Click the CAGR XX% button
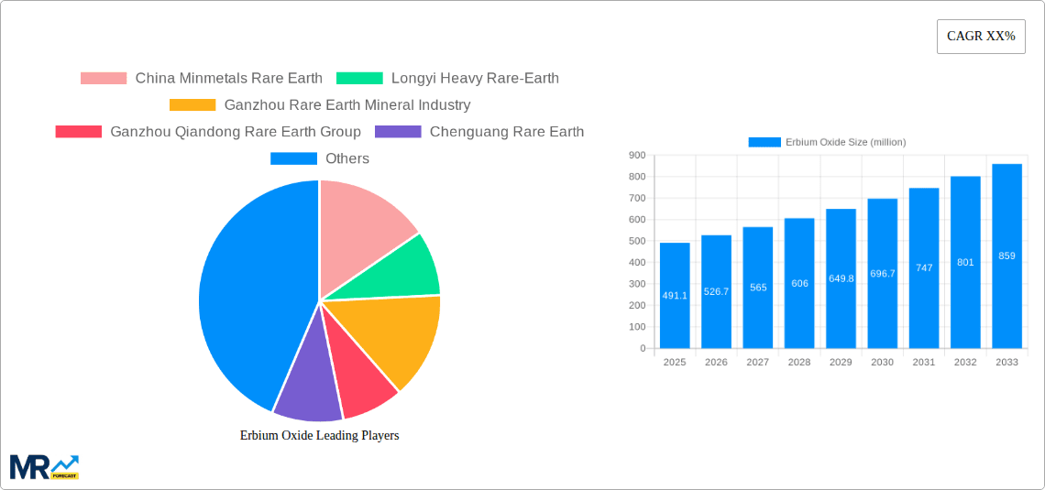The height and width of the screenshot is (490, 1045). tap(981, 37)
